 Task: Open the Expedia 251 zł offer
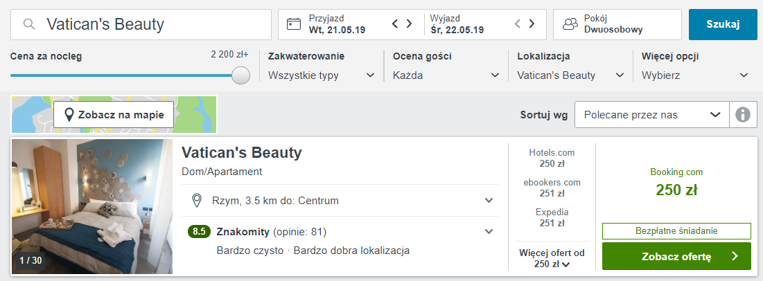552,218
